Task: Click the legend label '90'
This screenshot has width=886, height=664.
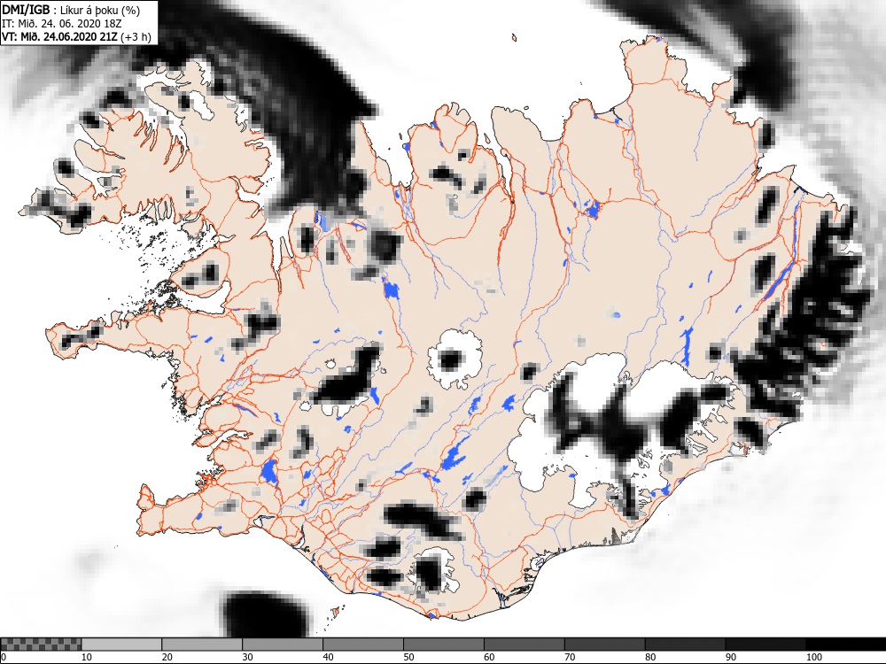Action: [x=731, y=657]
